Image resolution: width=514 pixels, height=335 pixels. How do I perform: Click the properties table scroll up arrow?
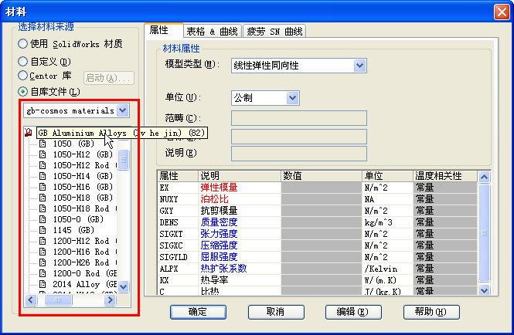click(484, 177)
